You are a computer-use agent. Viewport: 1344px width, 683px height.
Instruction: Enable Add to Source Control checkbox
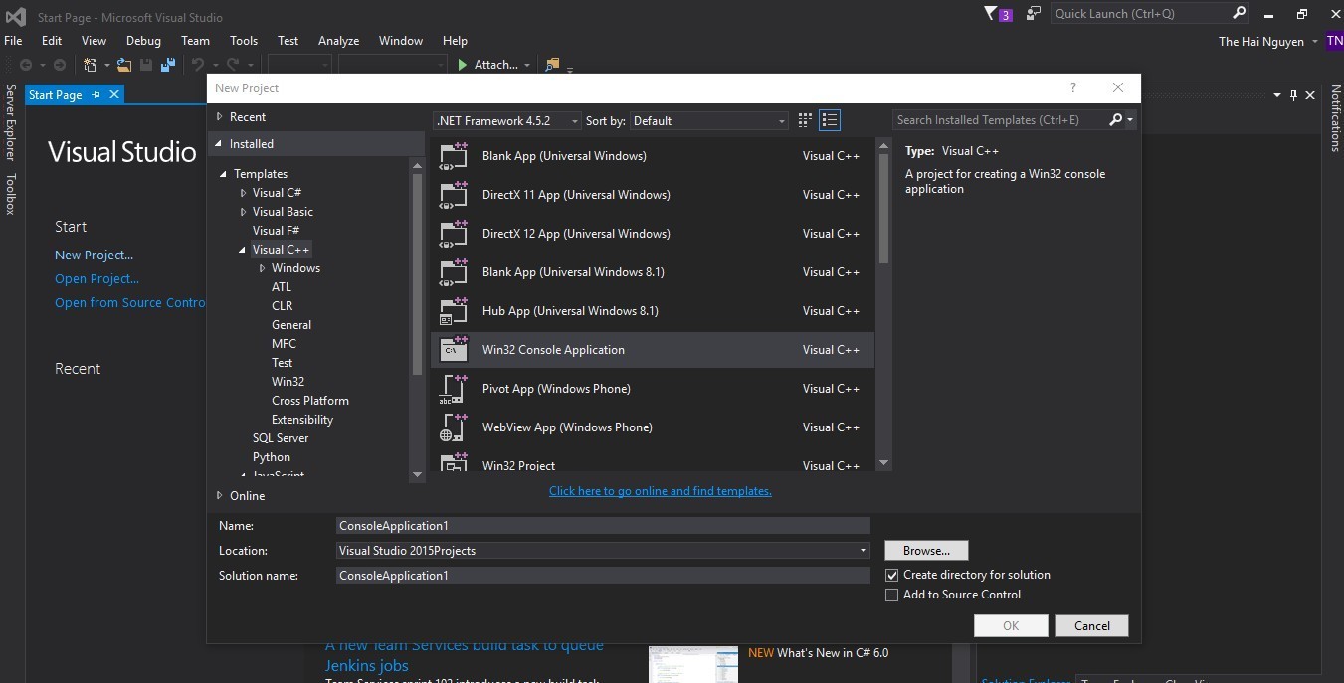coord(891,595)
